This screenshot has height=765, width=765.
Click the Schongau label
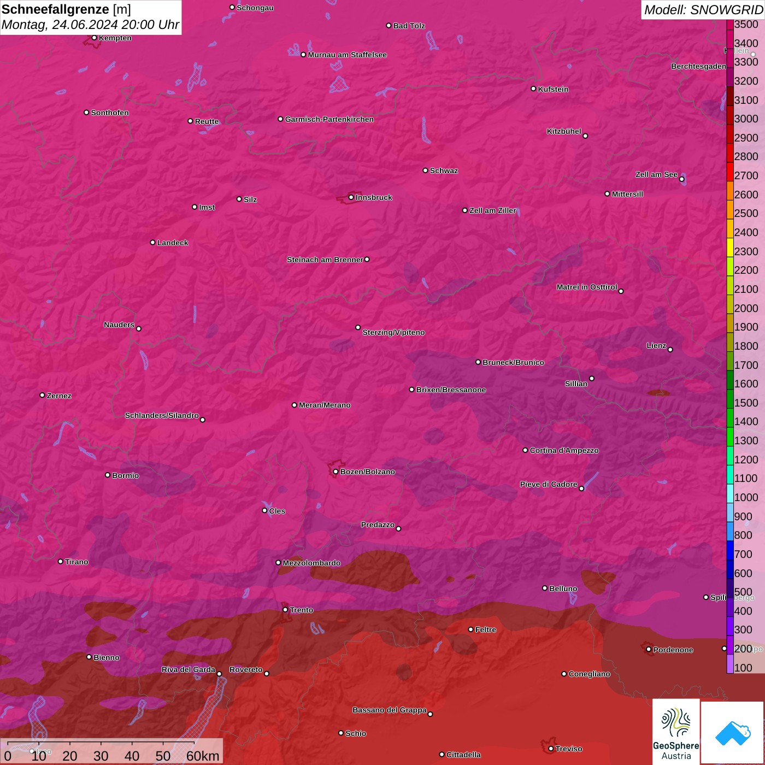[x=255, y=8]
